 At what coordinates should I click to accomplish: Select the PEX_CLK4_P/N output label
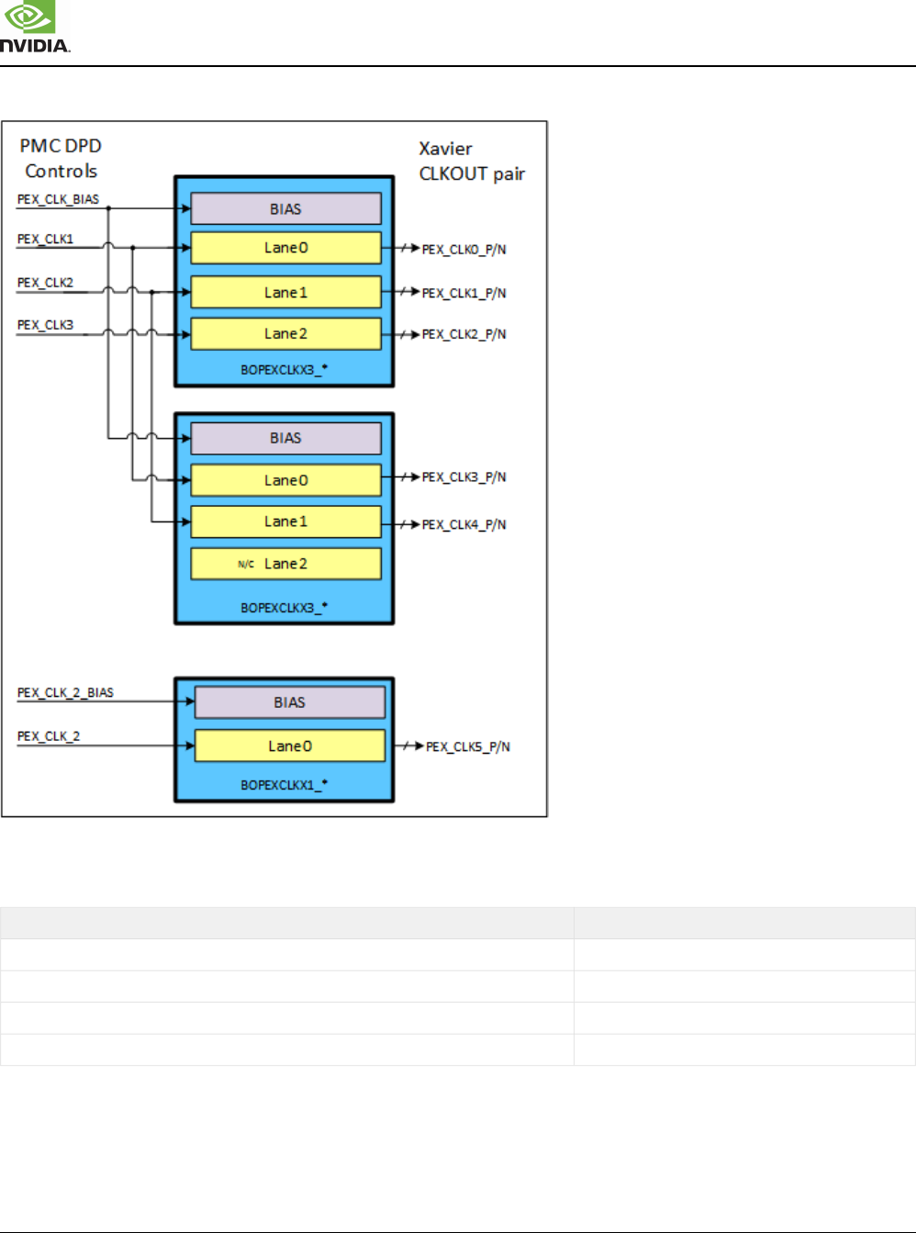tap(464, 525)
